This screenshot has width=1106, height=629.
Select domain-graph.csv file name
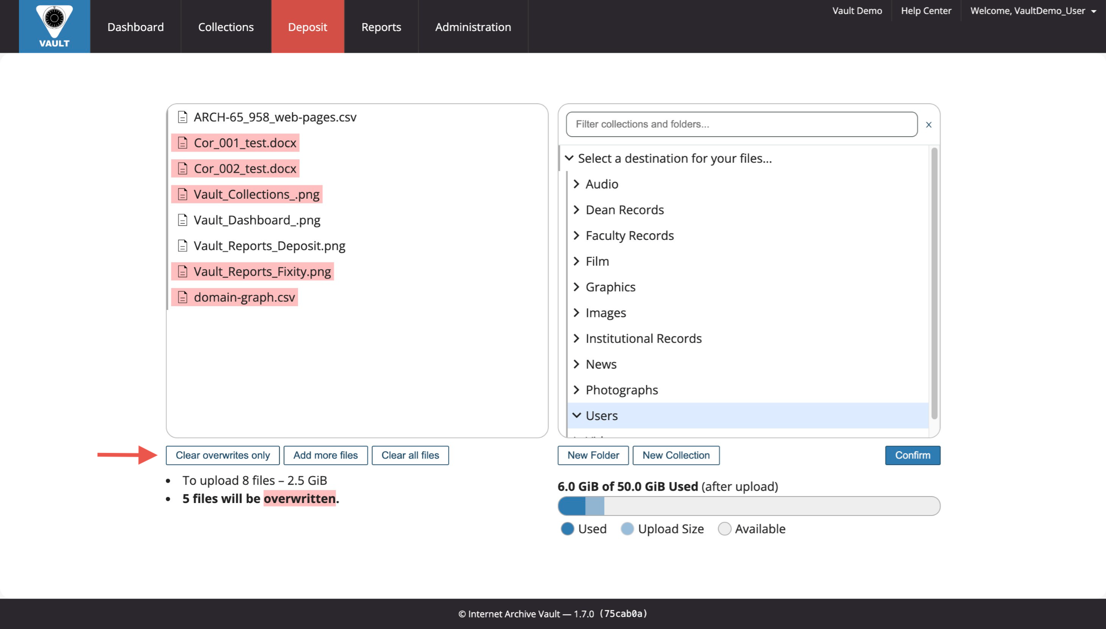pos(244,297)
